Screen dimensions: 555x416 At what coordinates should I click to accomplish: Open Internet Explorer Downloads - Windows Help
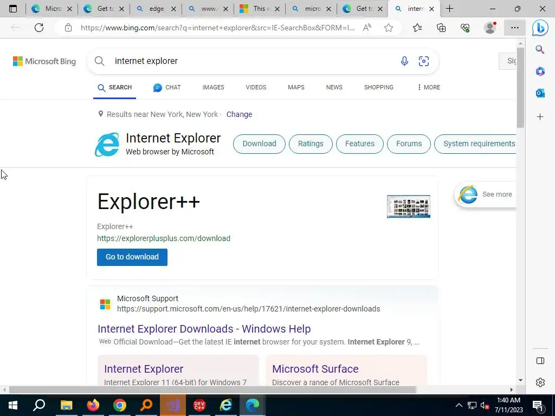[204, 329]
